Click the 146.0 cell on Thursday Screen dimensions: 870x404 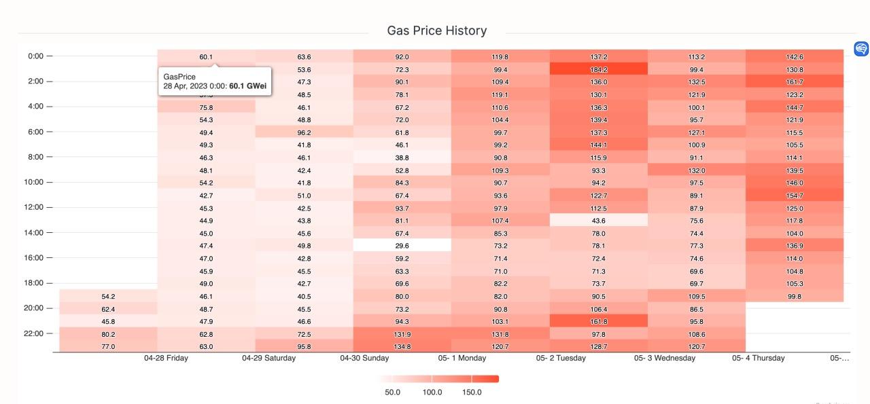tap(794, 183)
